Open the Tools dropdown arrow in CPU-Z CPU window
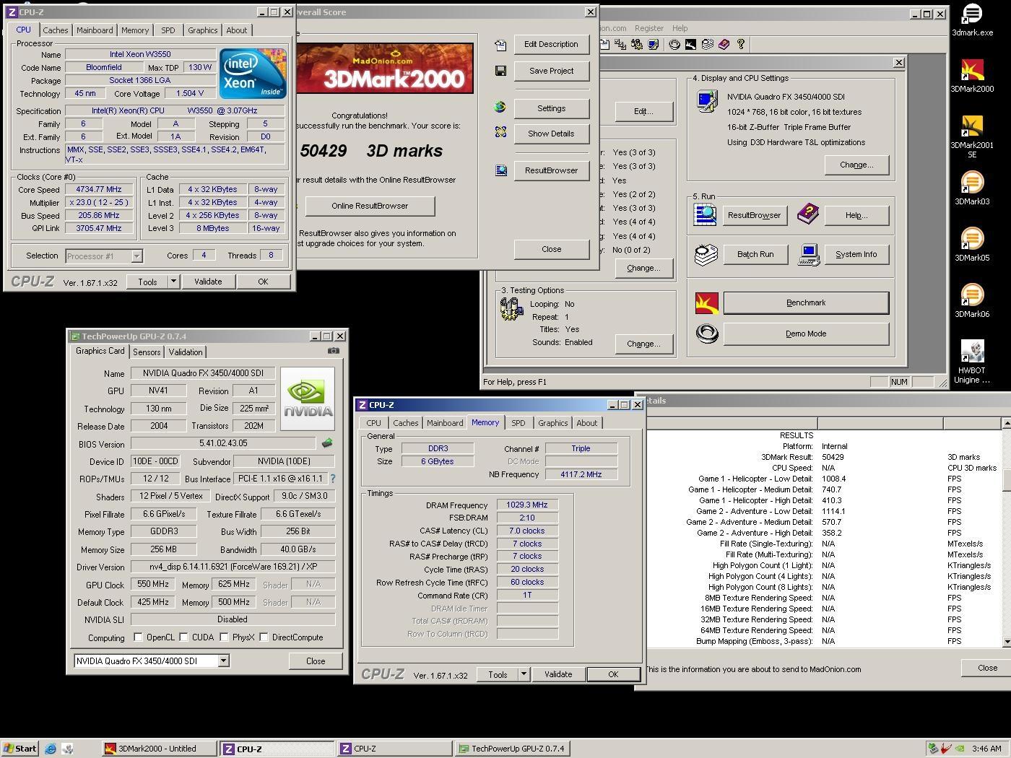Image resolution: width=1011 pixels, height=758 pixels. pyautogui.click(x=173, y=282)
